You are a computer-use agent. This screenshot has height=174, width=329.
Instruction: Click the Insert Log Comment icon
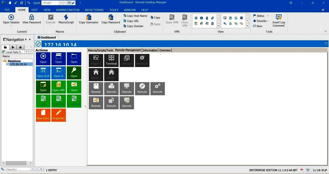click(278, 17)
